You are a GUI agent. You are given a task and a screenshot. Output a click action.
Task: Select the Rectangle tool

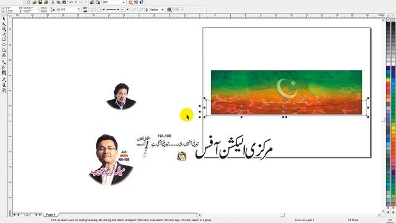(x=4, y=40)
